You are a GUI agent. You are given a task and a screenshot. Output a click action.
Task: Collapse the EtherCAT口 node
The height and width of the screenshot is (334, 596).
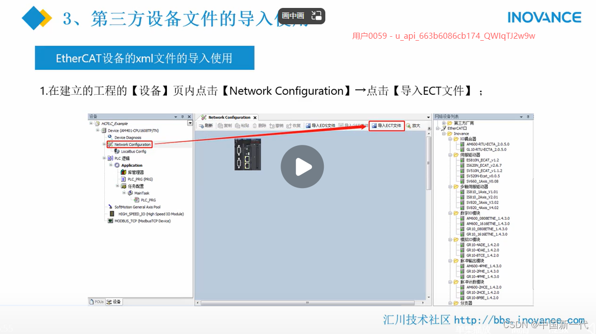click(438, 128)
